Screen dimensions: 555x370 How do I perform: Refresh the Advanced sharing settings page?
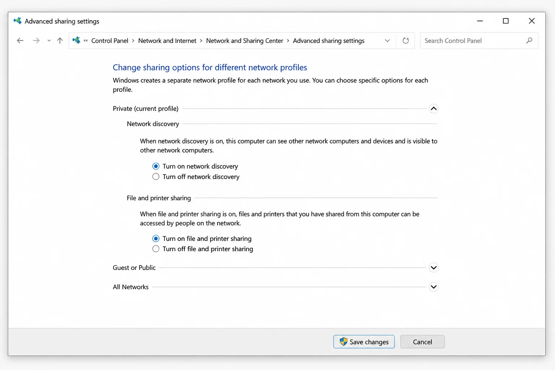point(406,41)
